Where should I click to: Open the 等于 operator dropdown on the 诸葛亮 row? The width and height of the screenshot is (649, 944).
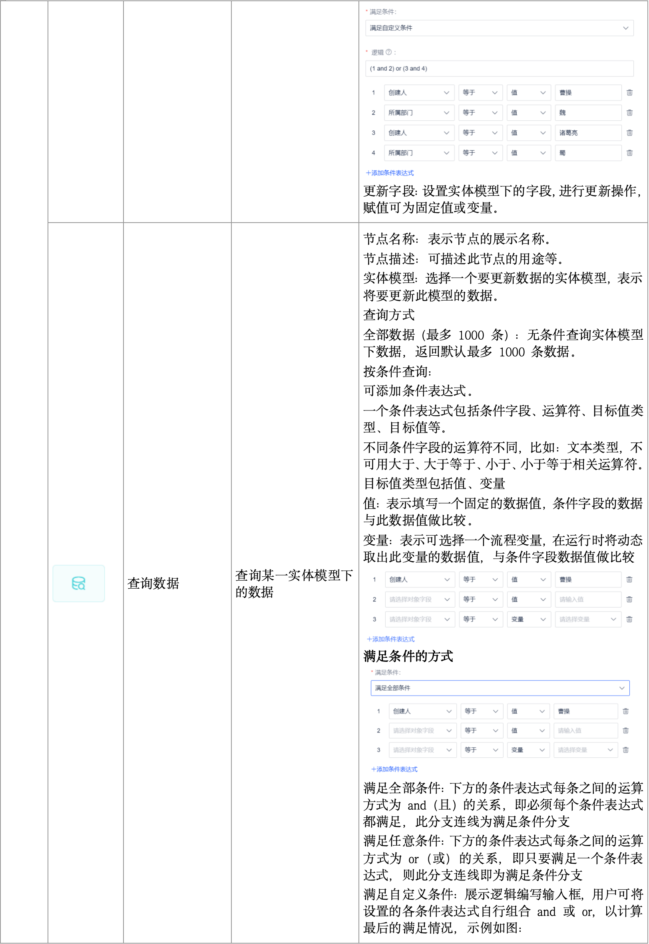tap(480, 133)
